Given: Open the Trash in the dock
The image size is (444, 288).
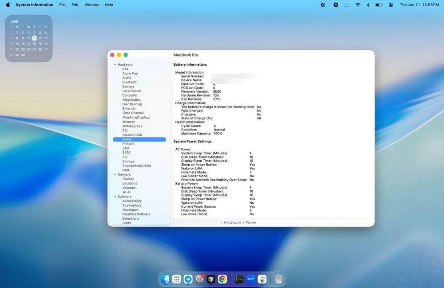Looking at the screenshot, I should coord(279,279).
